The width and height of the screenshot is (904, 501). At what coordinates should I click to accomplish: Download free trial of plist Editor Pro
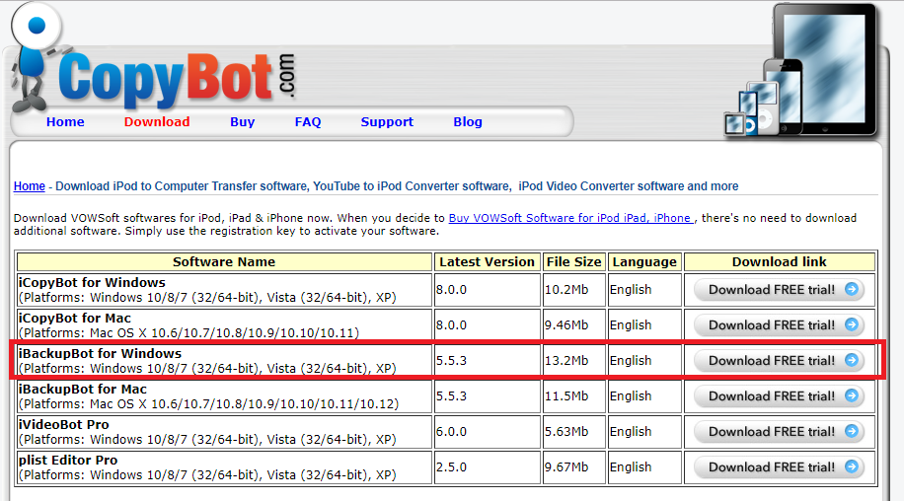(779, 467)
